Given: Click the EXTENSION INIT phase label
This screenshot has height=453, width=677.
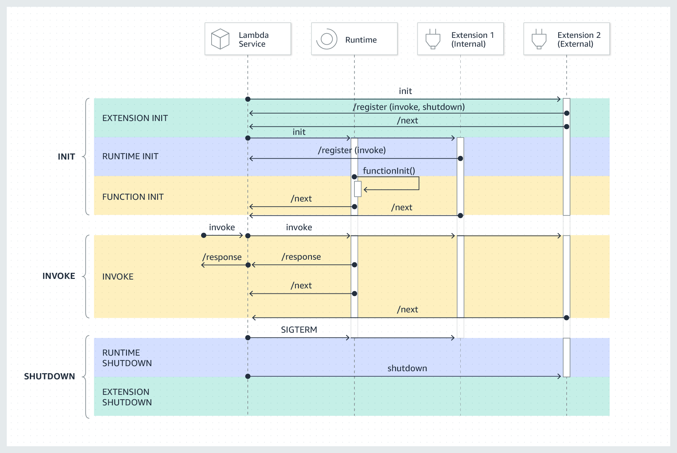Looking at the screenshot, I should tap(135, 118).
